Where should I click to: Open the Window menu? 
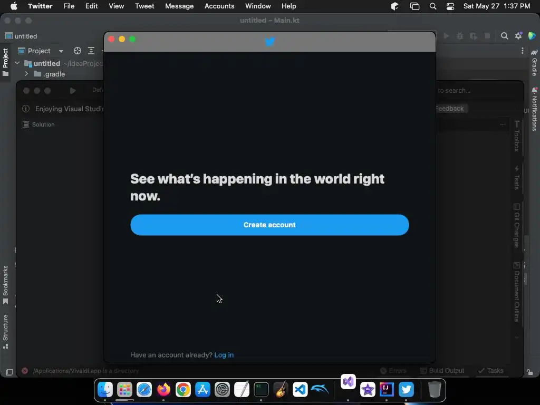point(258,6)
